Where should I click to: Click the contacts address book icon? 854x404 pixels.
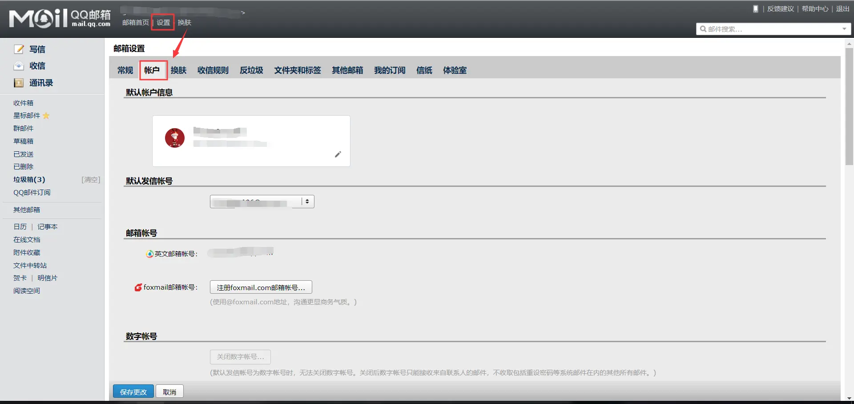click(x=19, y=83)
